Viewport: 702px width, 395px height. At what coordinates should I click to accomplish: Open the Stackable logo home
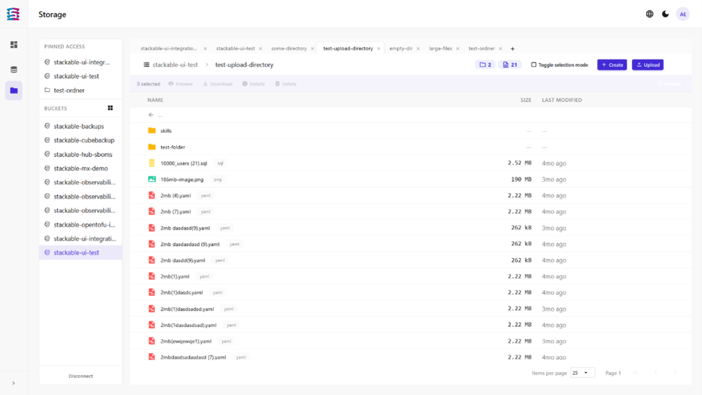(x=13, y=14)
